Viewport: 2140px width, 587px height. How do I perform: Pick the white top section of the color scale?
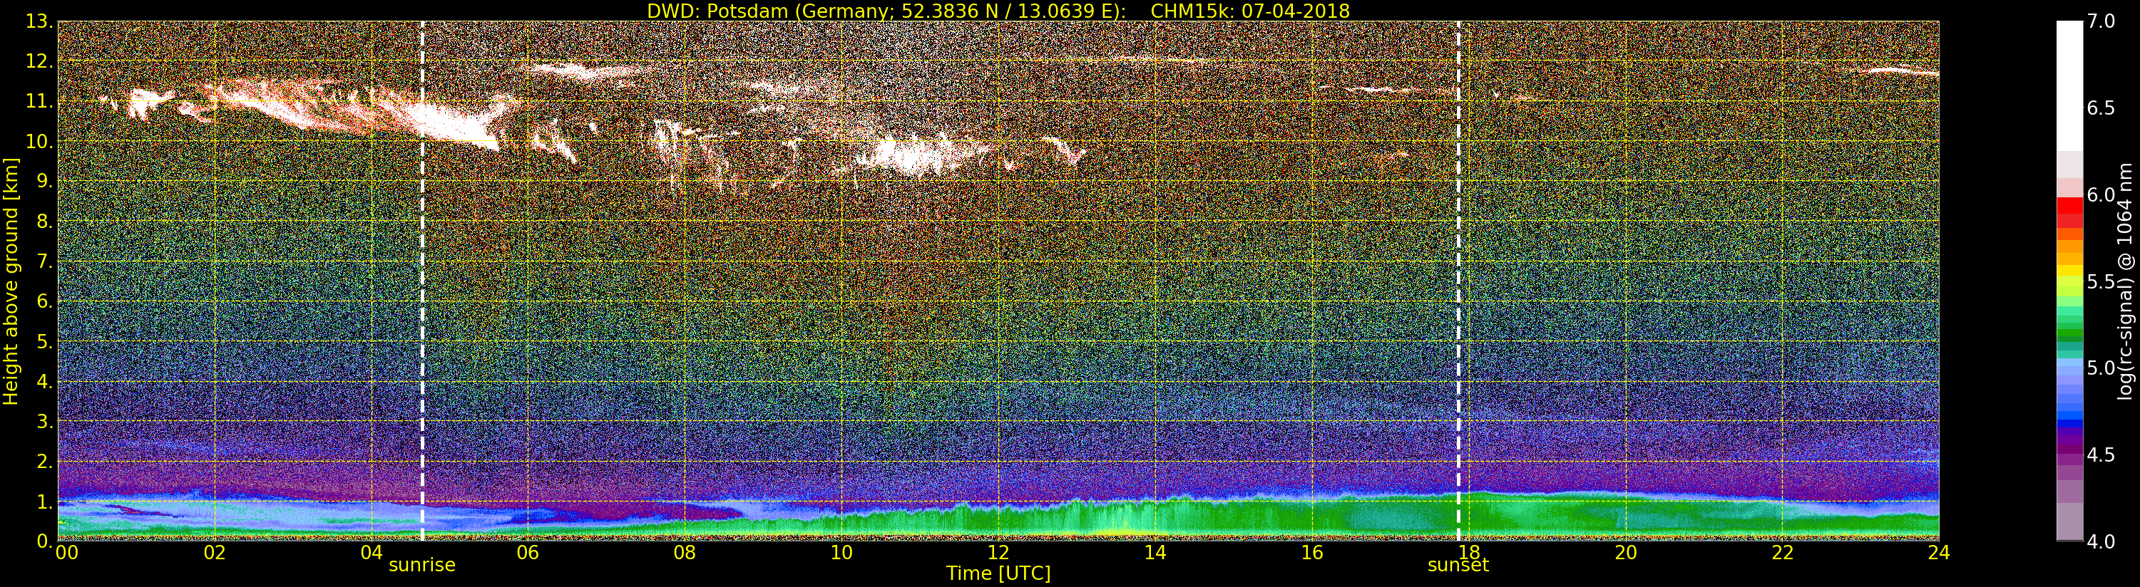coord(2069,86)
